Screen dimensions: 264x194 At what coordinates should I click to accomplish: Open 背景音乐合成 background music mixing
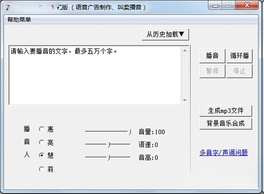click(x=226, y=124)
